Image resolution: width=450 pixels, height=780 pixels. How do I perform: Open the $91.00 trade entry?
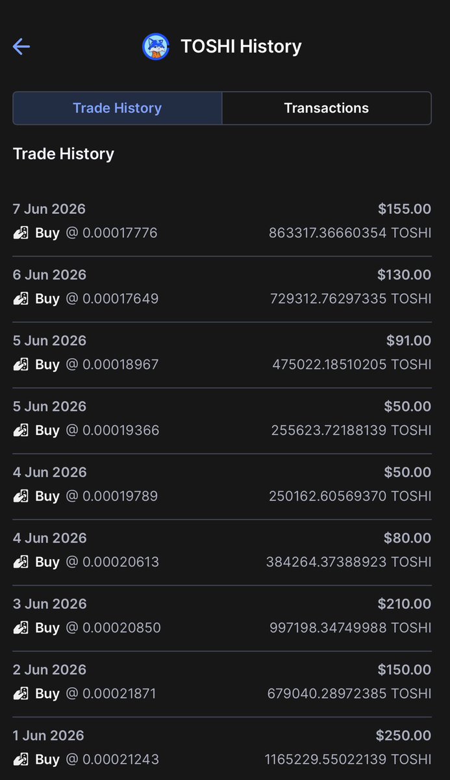tap(222, 353)
